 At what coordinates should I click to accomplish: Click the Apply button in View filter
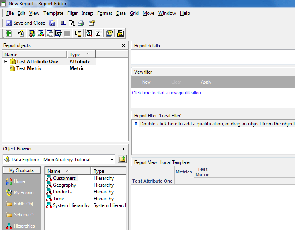(206, 82)
